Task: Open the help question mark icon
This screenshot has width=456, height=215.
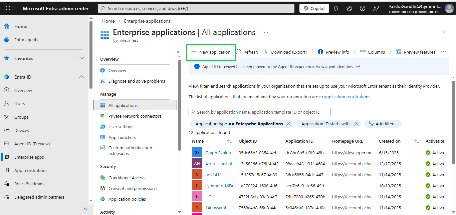Action: coord(363,8)
